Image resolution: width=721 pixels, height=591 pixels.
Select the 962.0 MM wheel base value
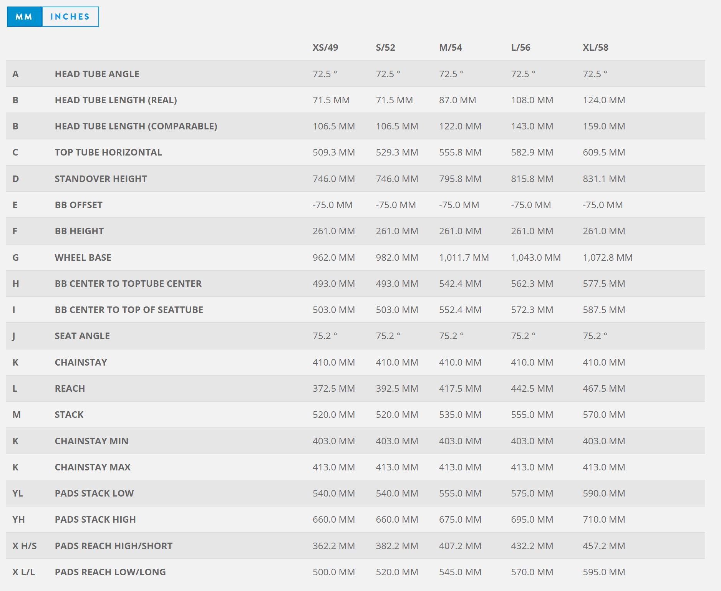pos(333,257)
